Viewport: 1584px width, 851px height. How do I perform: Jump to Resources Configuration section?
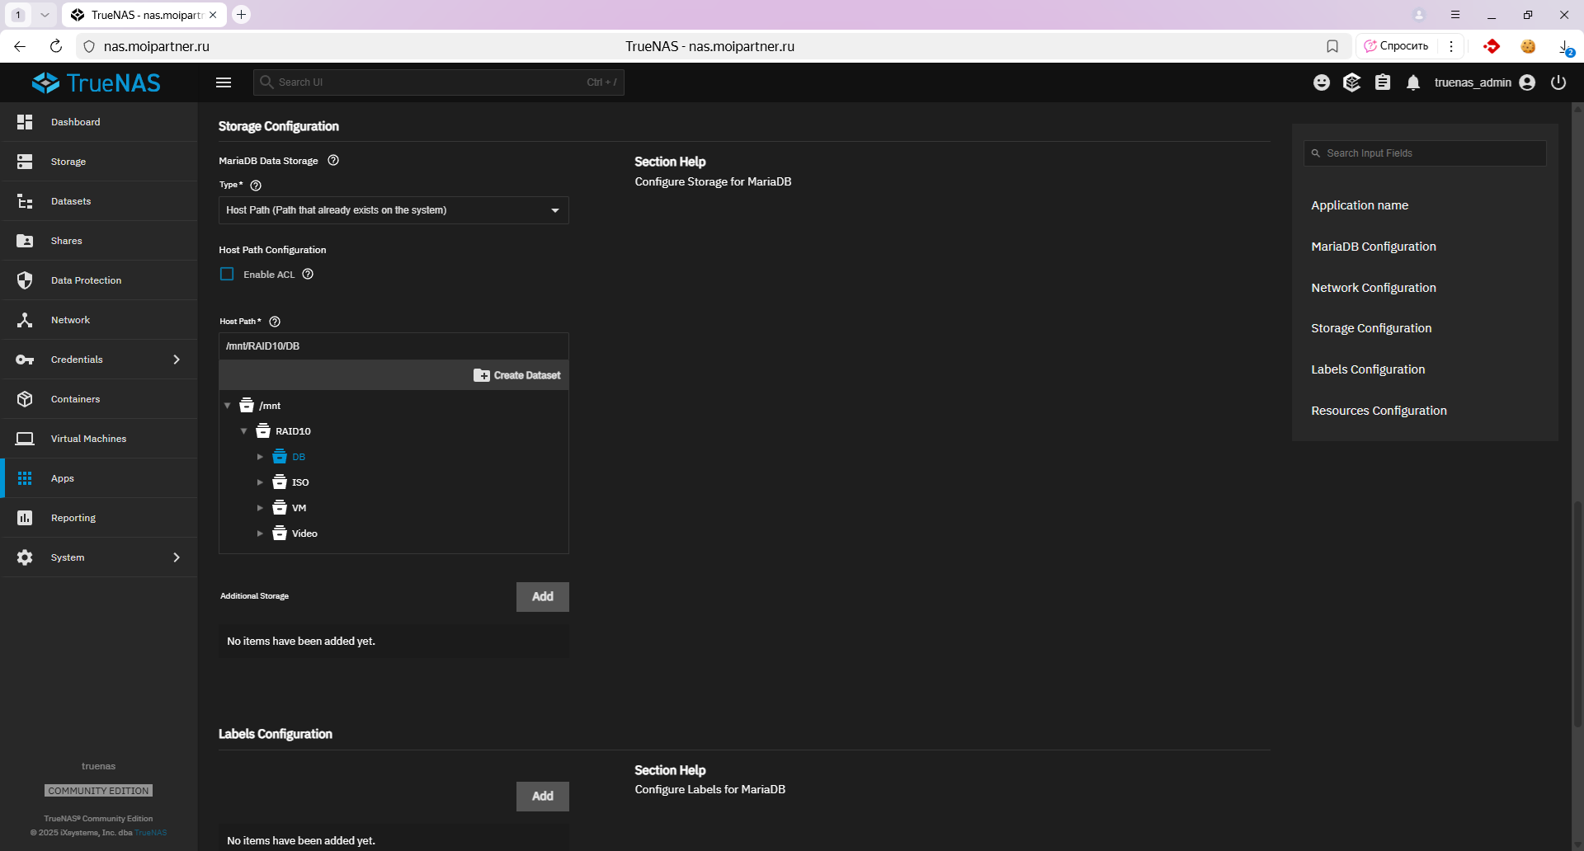(x=1379, y=411)
